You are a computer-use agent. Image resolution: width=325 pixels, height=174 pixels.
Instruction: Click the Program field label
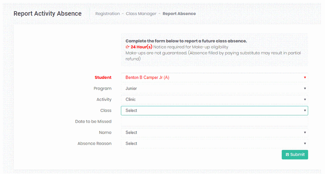click(103, 89)
